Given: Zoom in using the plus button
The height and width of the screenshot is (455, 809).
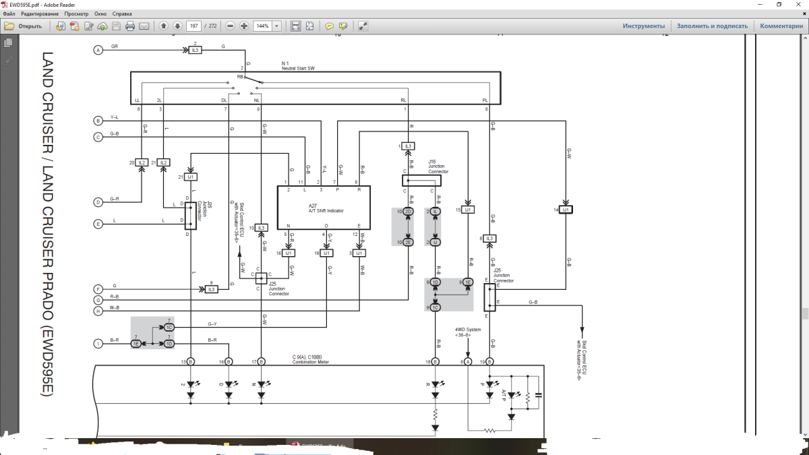Looking at the screenshot, I should tap(244, 26).
